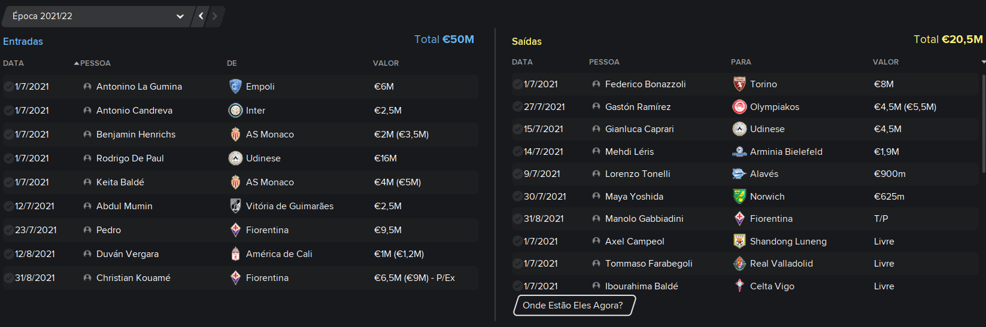Image resolution: width=986 pixels, height=327 pixels.
Task: Click the person icon beside Rodrigo De Paul
Action: click(x=87, y=158)
